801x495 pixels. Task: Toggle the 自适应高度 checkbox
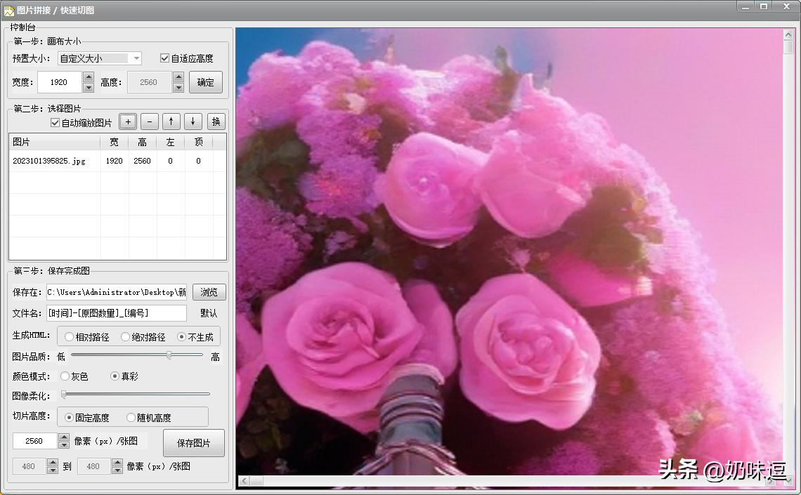(165, 58)
